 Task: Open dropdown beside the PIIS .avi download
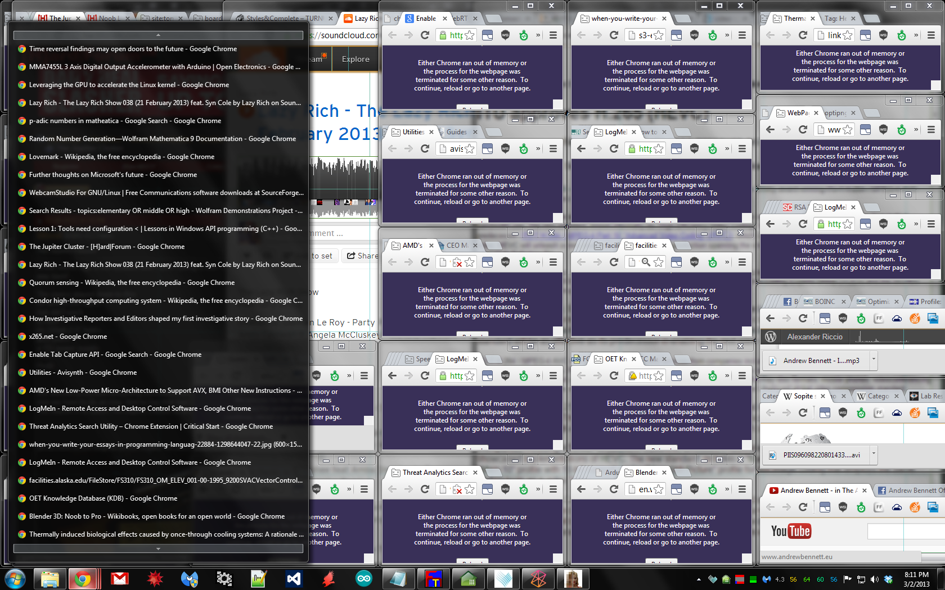[x=873, y=454]
